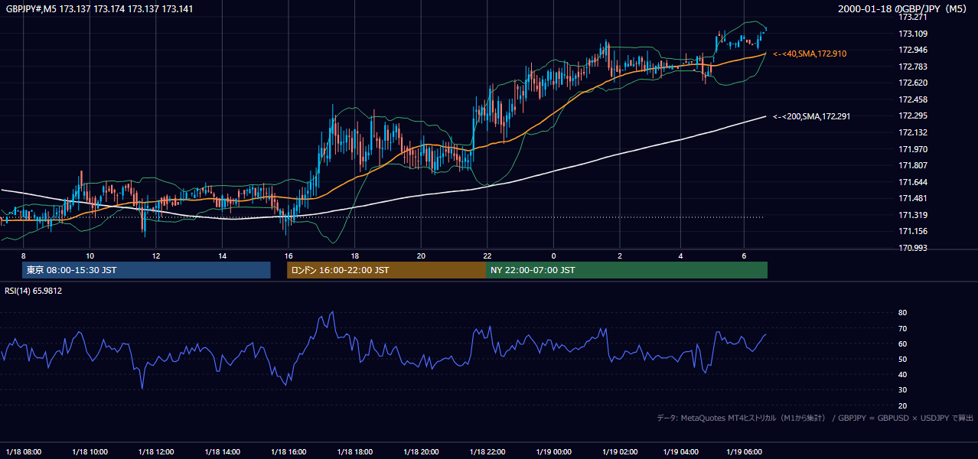
Task: Click the 171.481 price axis value
Action: [913, 198]
